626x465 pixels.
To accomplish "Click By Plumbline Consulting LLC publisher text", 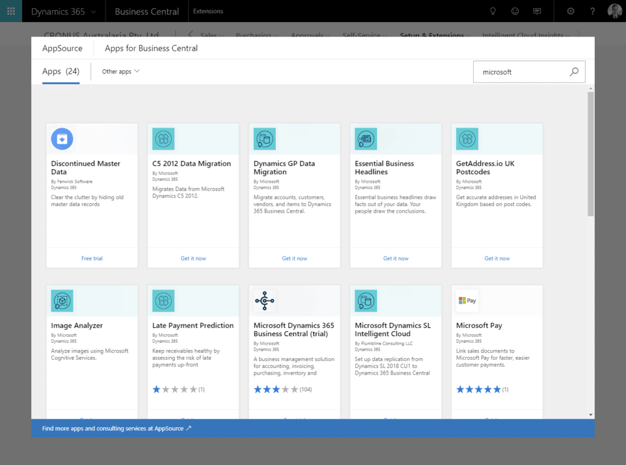I will pyautogui.click(x=384, y=343).
